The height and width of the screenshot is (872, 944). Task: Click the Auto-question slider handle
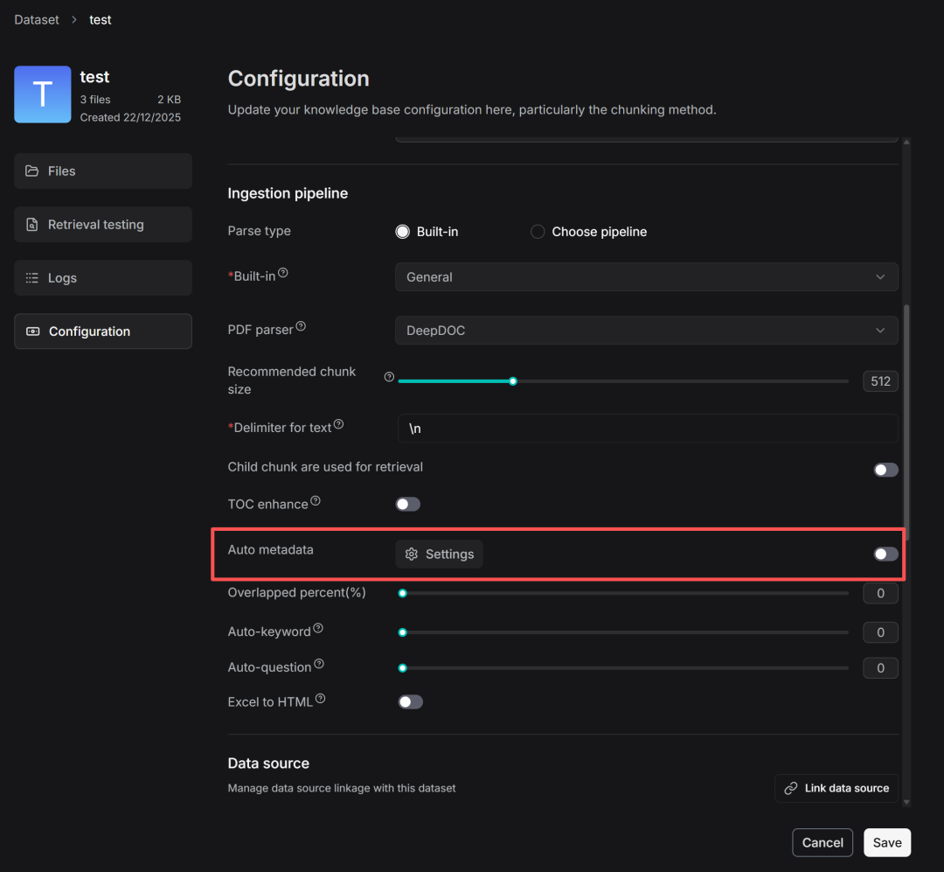point(403,668)
